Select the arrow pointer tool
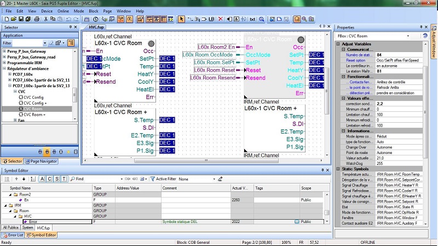This screenshot has width=438, height=246. click(182, 19)
